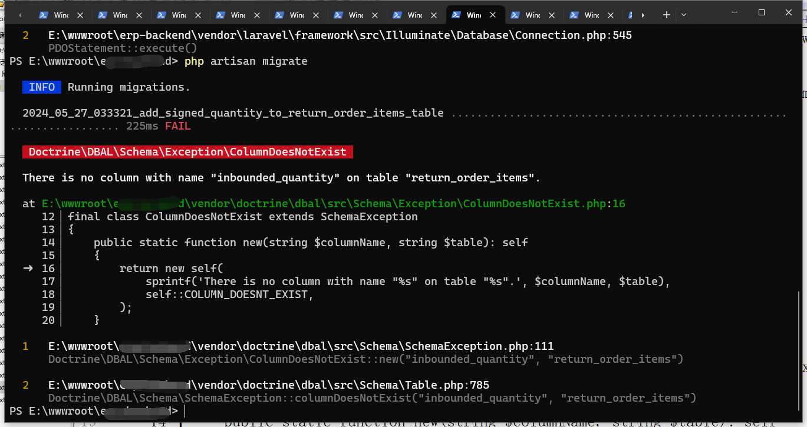Click the green ColumnDoesNotExist.php file path
Viewport: 807px width, 427px height.
click(x=324, y=204)
